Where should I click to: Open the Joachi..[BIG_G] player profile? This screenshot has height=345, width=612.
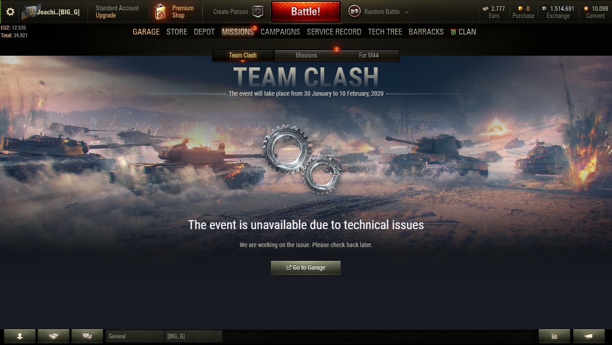click(51, 12)
